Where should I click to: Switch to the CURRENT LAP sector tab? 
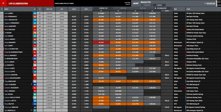pos(103,8)
